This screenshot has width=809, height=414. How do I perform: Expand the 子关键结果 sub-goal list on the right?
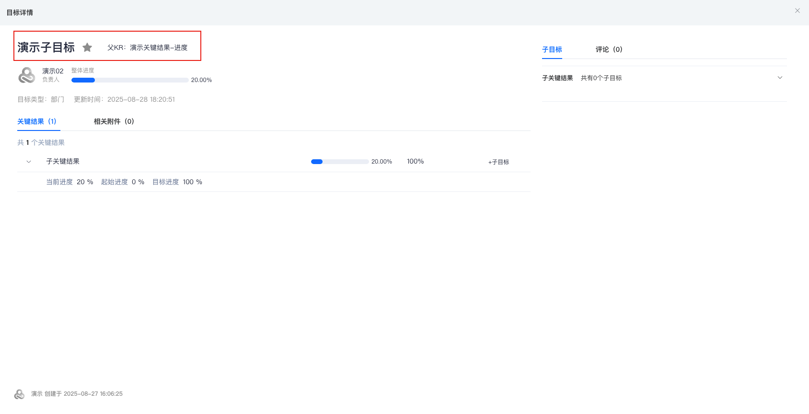[x=780, y=78]
